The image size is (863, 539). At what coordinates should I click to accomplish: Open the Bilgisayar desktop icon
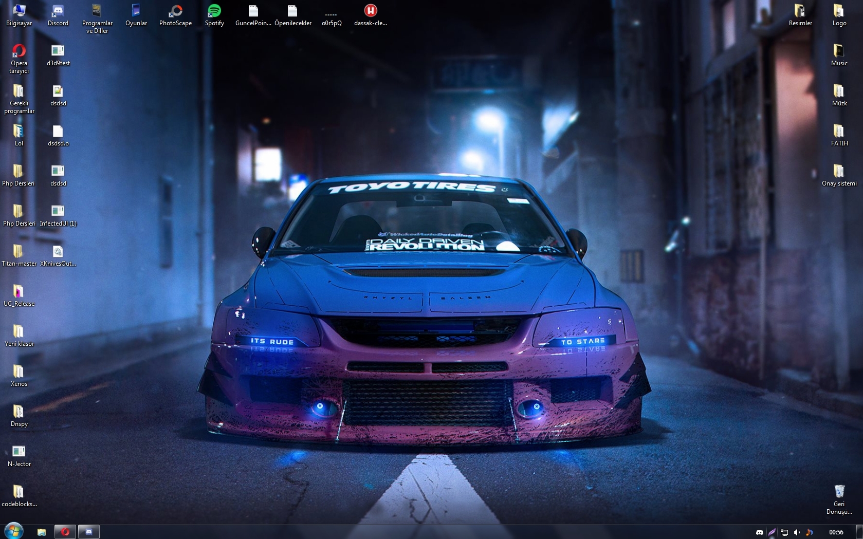(19, 15)
